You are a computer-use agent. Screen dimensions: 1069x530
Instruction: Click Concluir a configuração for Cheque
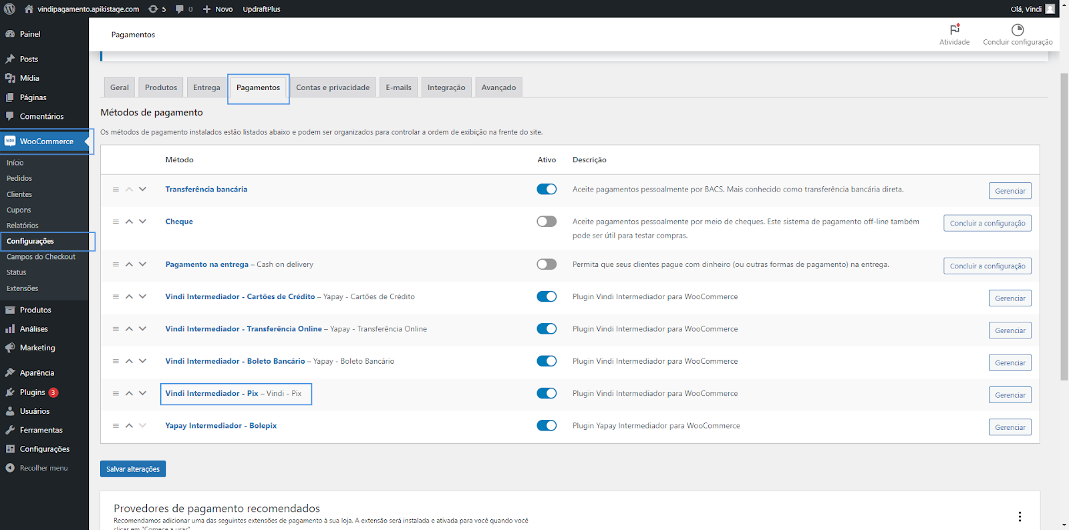pyautogui.click(x=987, y=223)
